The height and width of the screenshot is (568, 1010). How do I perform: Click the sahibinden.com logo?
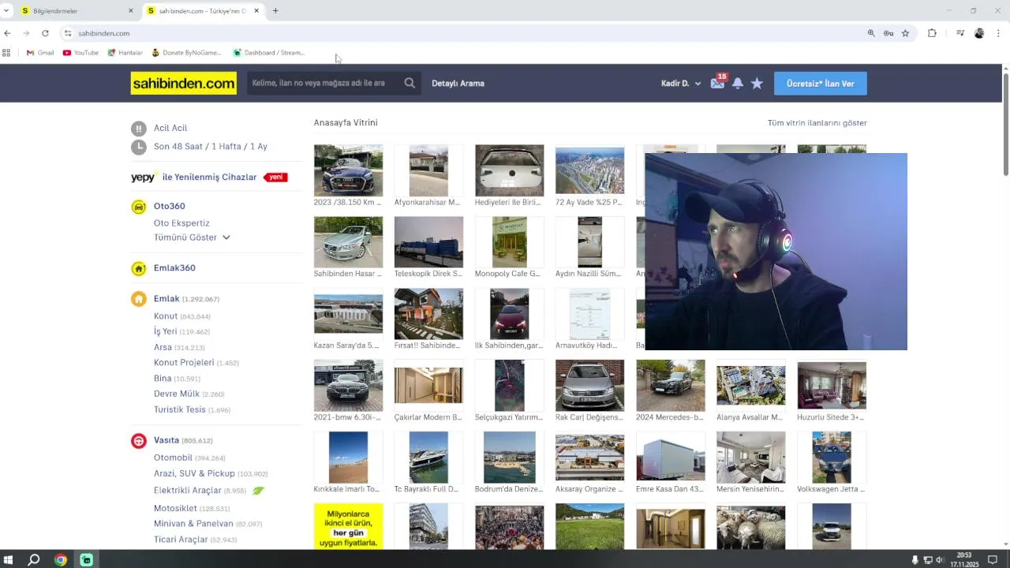pyautogui.click(x=183, y=83)
